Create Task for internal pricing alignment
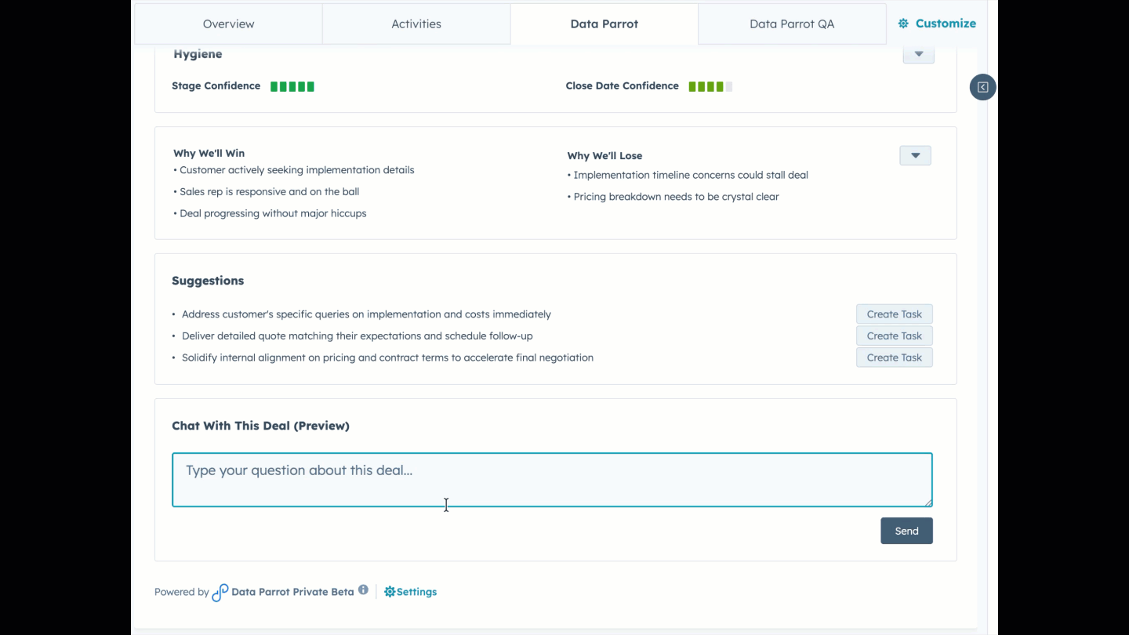The height and width of the screenshot is (635, 1129). tap(894, 357)
